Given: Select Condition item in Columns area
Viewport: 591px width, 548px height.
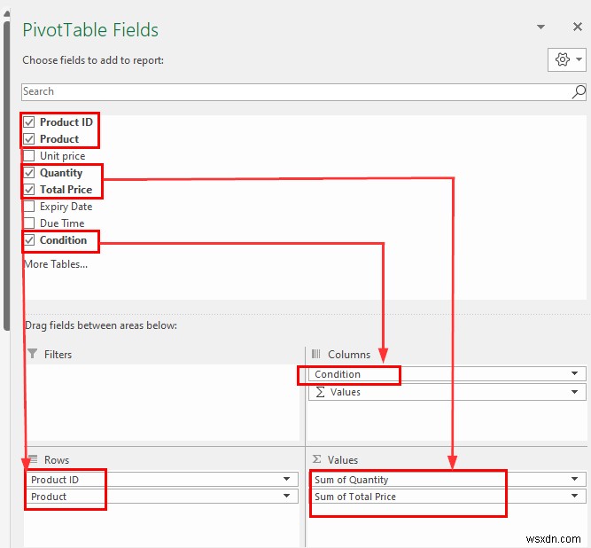Looking at the screenshot, I should 447,373.
